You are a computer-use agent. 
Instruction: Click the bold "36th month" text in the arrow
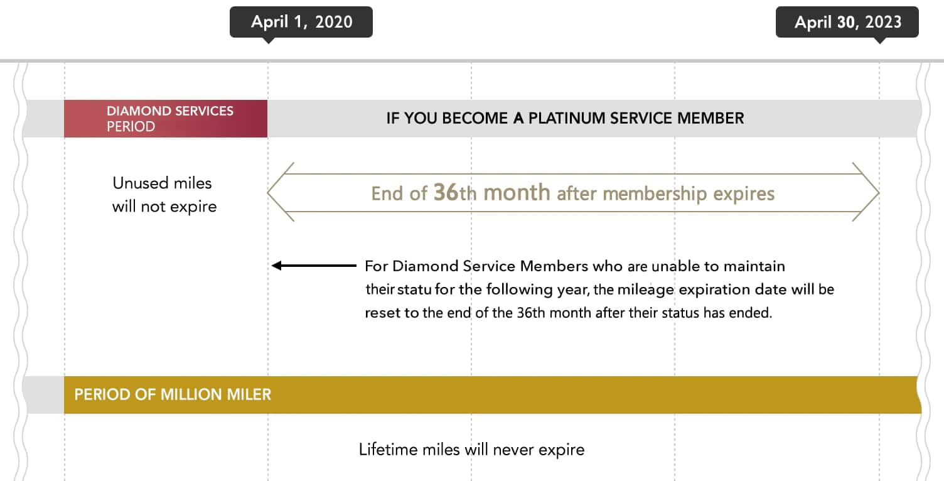pos(491,192)
